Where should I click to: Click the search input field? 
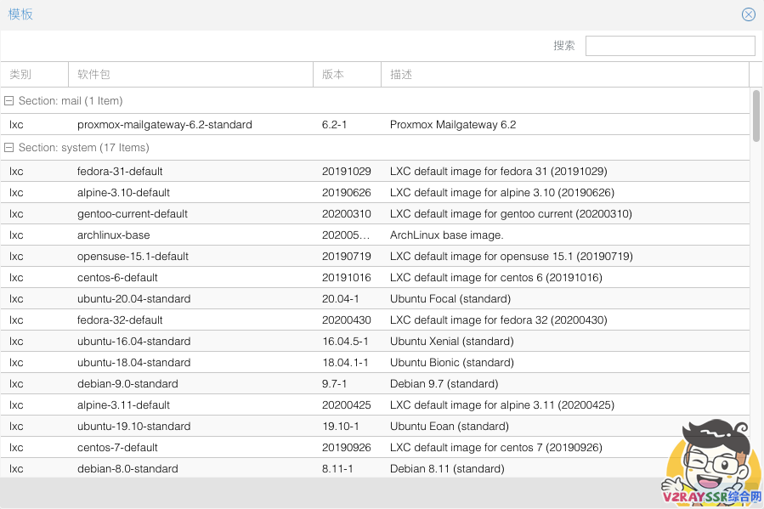click(670, 46)
